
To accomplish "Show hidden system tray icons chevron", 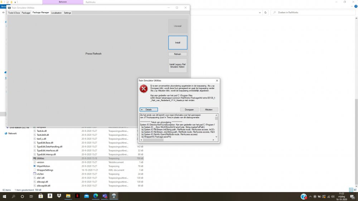I will coord(310,196).
